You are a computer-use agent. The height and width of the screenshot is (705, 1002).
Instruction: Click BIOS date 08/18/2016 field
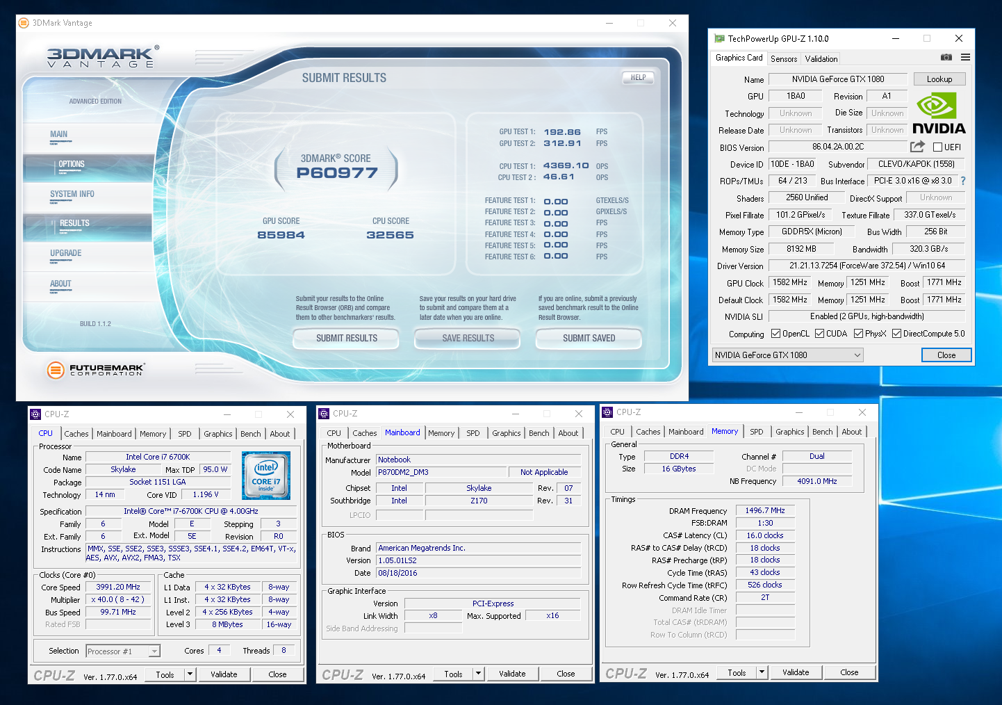coord(478,573)
